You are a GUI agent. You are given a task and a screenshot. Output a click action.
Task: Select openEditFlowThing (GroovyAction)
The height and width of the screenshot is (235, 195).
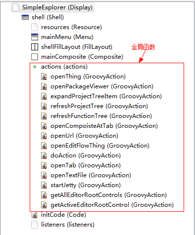100,146
